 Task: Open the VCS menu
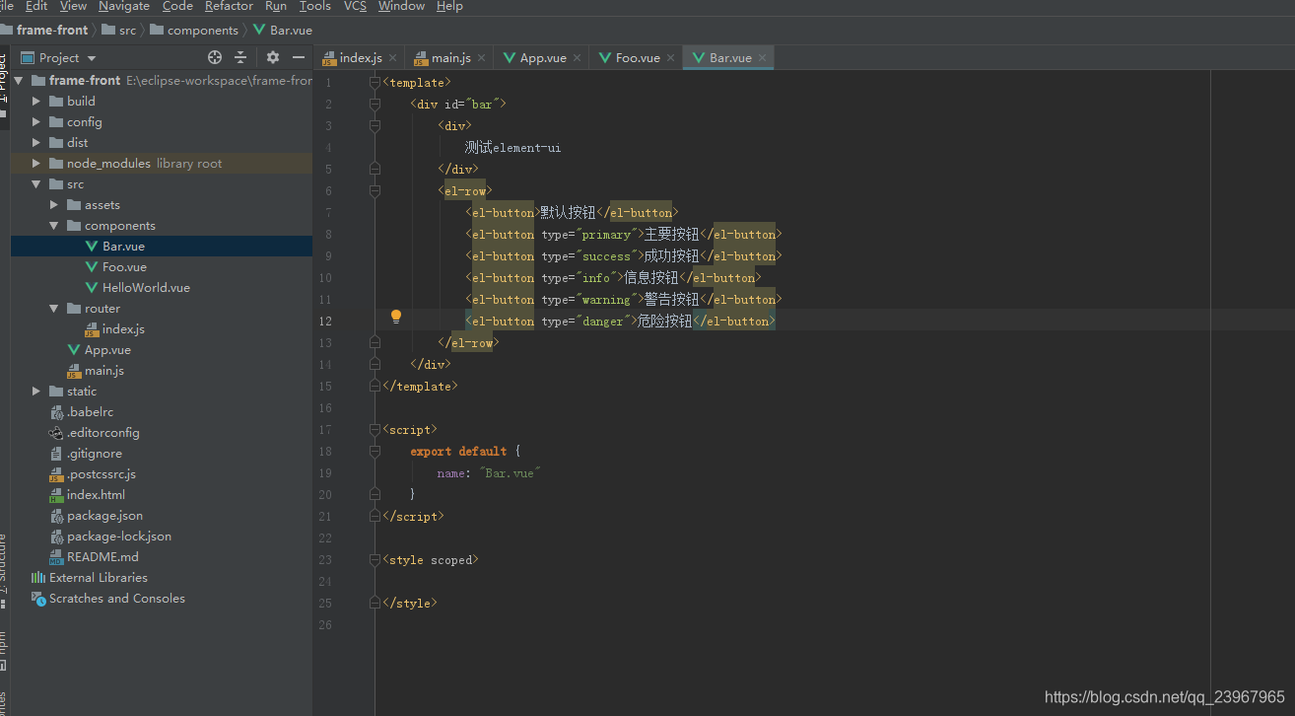point(355,6)
